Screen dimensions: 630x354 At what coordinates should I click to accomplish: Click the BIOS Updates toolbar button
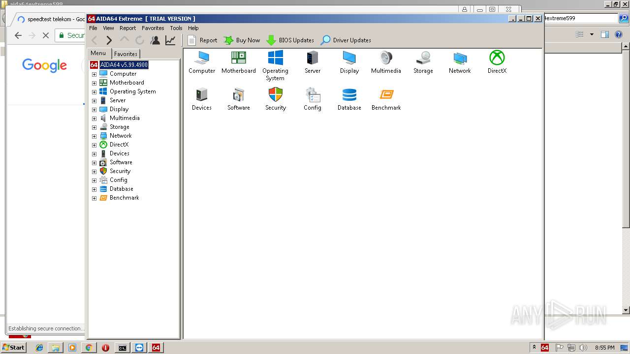point(290,40)
